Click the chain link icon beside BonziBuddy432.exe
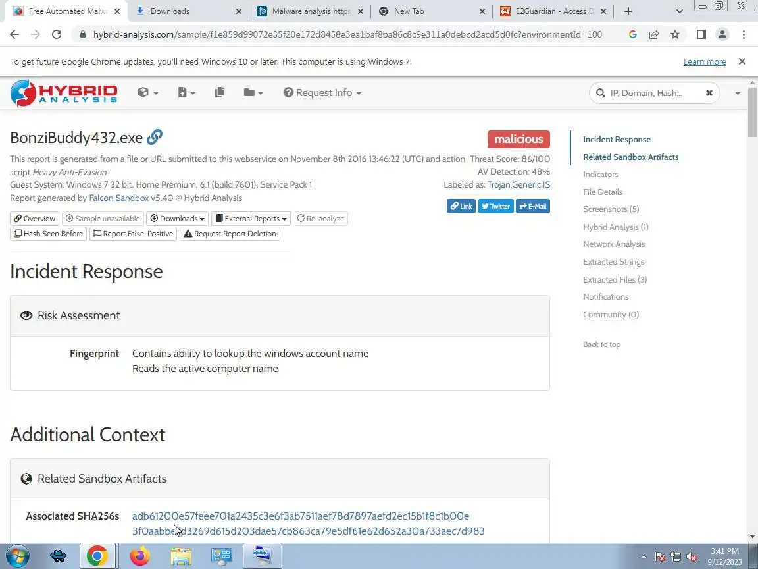Screen dimensions: 758x569 (x=154, y=137)
